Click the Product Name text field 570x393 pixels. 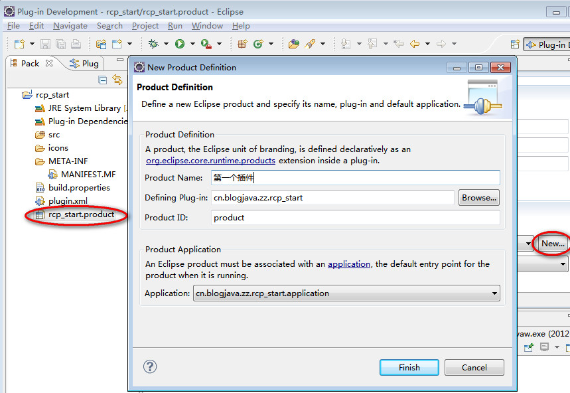coord(355,178)
